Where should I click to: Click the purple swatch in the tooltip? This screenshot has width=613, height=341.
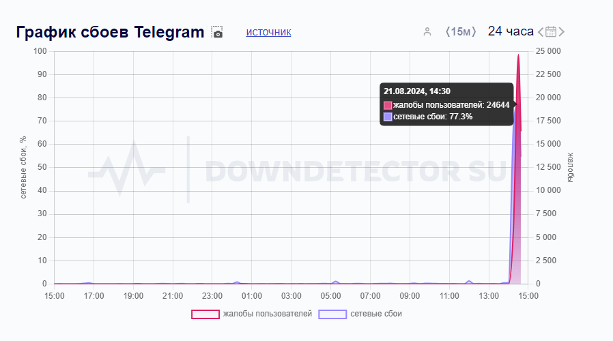(x=388, y=117)
